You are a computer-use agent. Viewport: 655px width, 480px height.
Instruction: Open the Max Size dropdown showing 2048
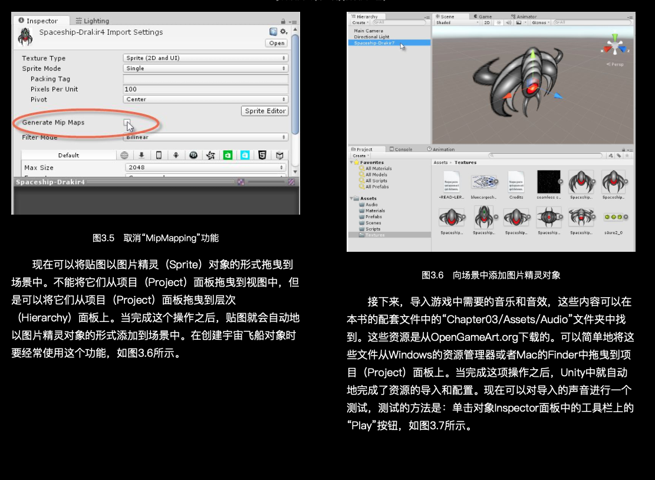206,167
